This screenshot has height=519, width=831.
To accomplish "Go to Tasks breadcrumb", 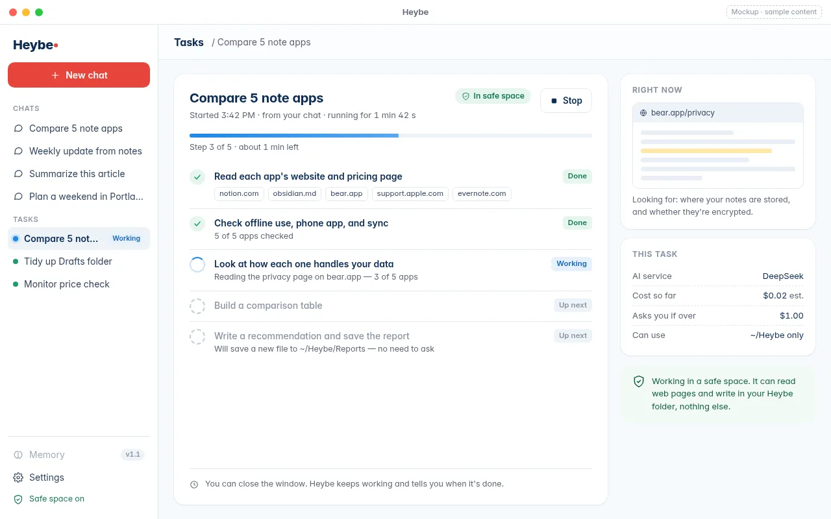I will [189, 42].
